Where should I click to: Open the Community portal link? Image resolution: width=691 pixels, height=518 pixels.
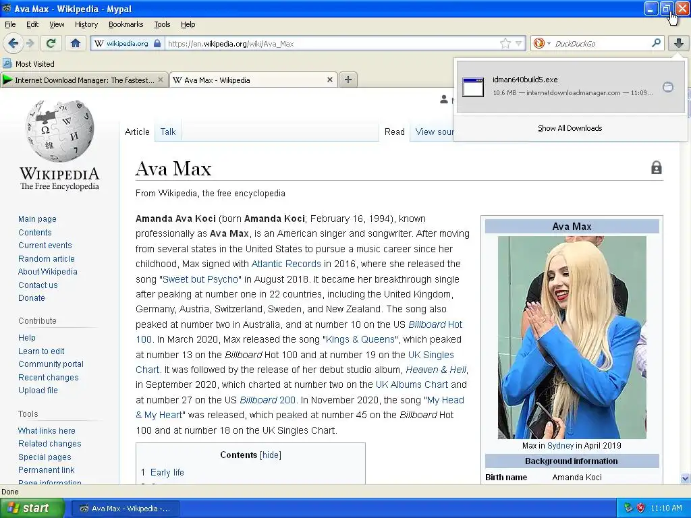point(51,364)
